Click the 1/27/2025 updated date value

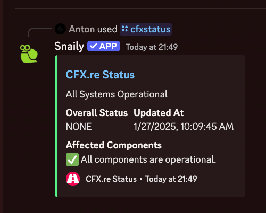pos(184,127)
